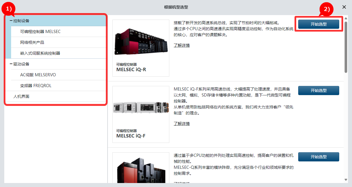Select 可编程控制器 MELSEC in sidebar
Image resolution: width=352 pixels, height=187 pixels.
40,32
